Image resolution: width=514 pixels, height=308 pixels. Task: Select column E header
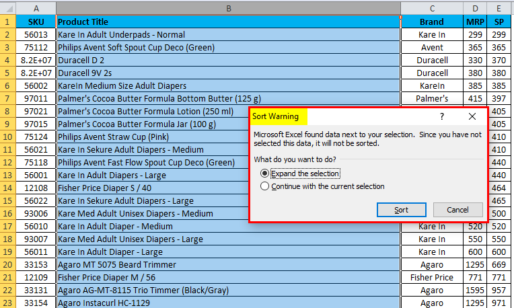(x=499, y=8)
